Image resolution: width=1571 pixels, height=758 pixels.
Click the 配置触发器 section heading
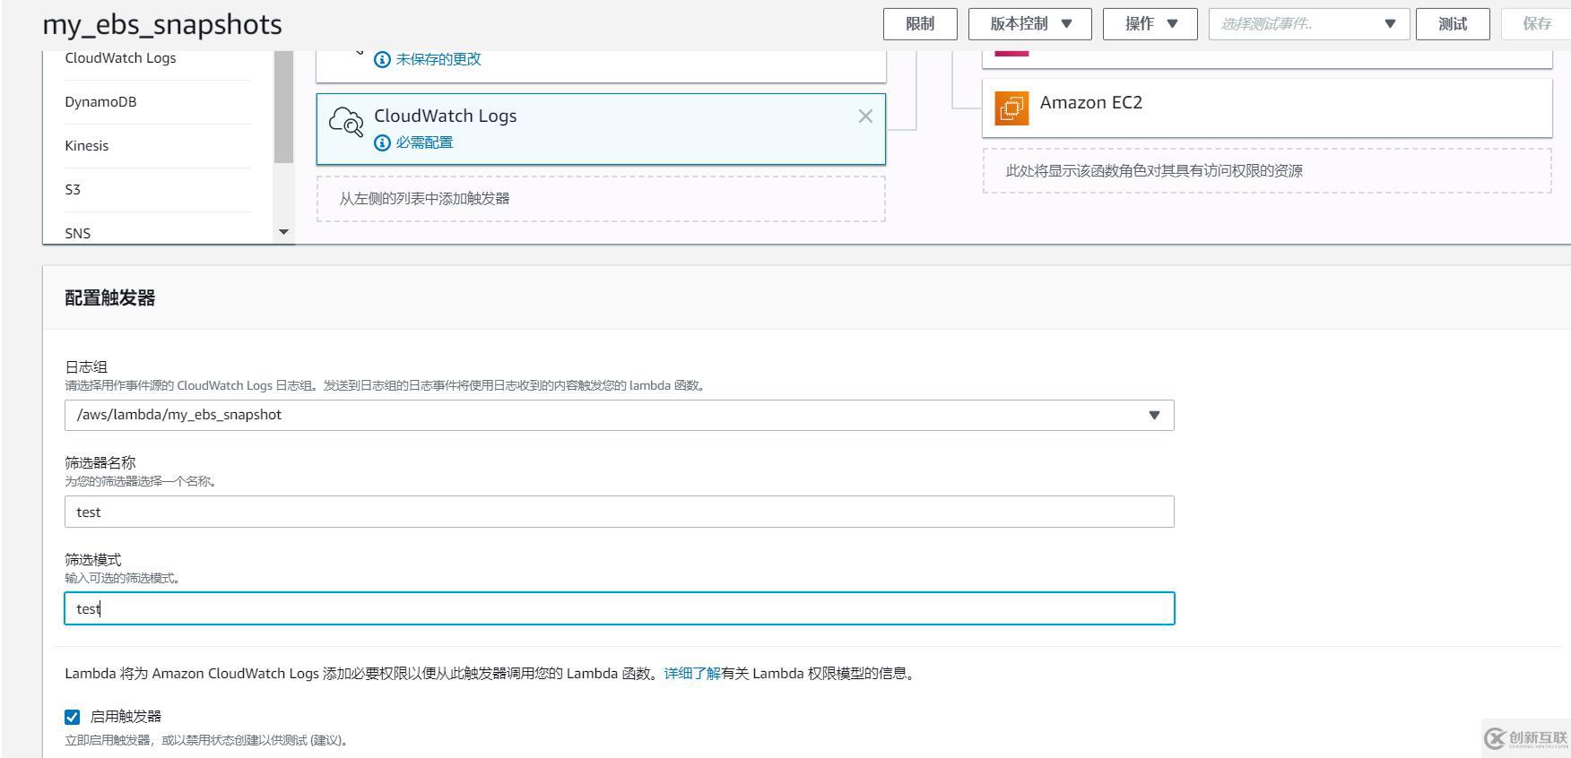[110, 298]
